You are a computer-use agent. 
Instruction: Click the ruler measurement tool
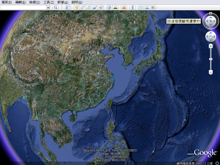click(132, 7)
